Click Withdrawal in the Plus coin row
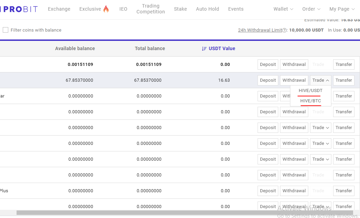The height and width of the screenshot is (218, 360). click(x=294, y=191)
